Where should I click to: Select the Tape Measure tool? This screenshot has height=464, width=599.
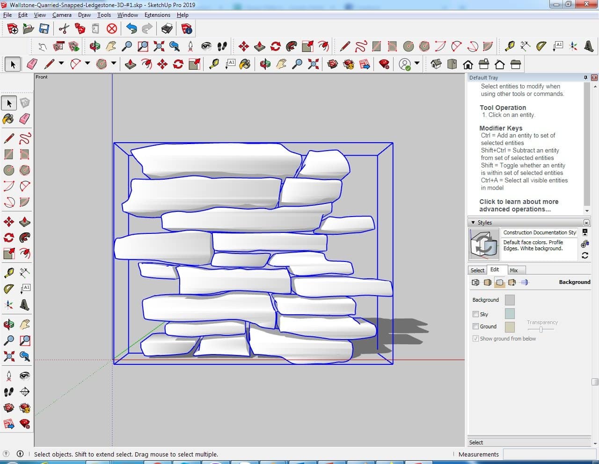coord(8,273)
